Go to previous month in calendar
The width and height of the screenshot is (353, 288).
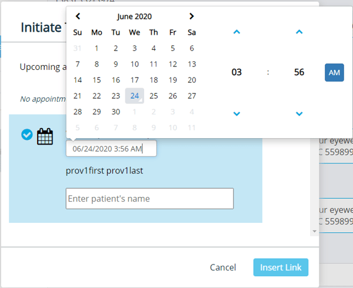click(x=78, y=16)
